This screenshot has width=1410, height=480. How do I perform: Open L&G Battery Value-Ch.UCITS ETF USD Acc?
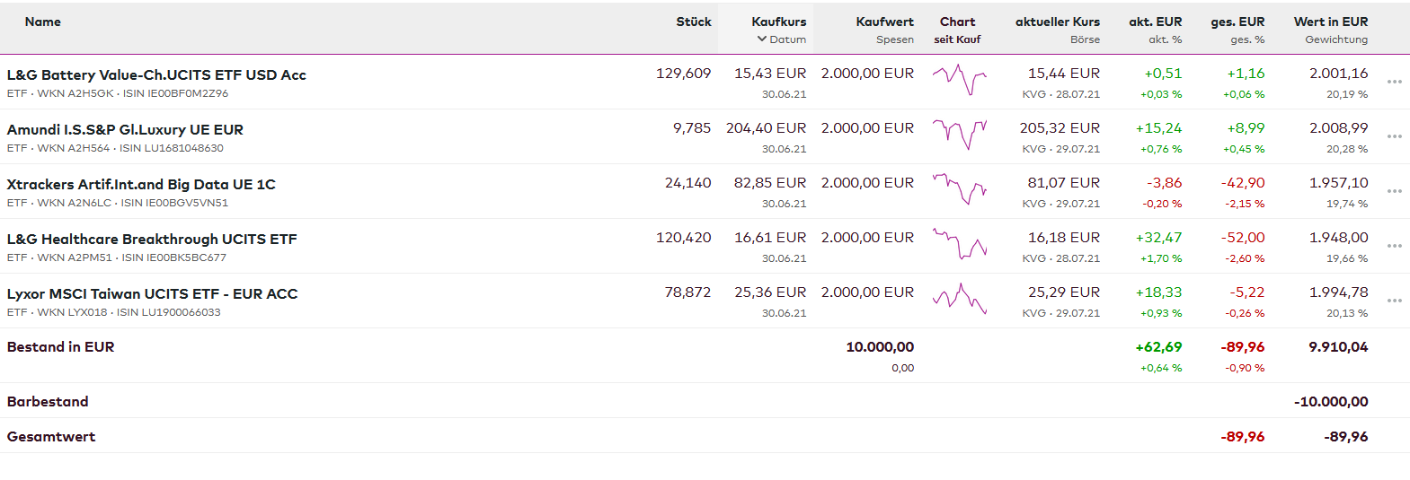156,75
